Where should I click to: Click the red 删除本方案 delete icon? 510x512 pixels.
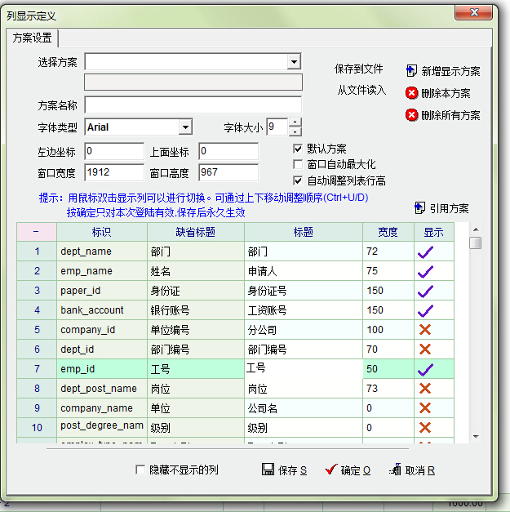tap(412, 93)
